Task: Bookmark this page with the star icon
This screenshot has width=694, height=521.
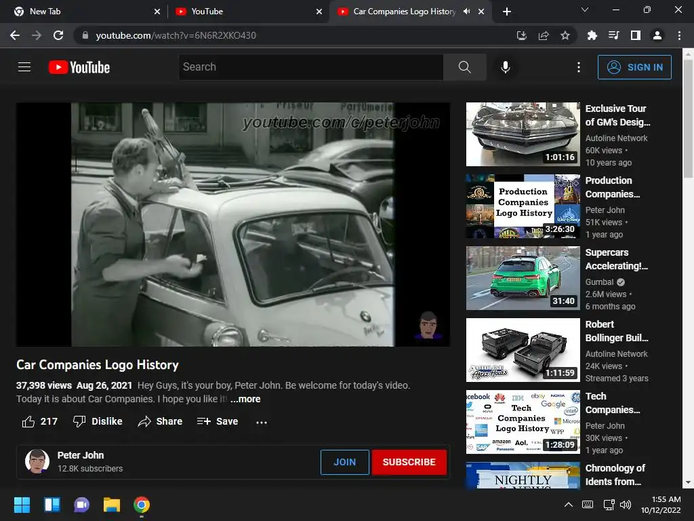Action: 565,35
